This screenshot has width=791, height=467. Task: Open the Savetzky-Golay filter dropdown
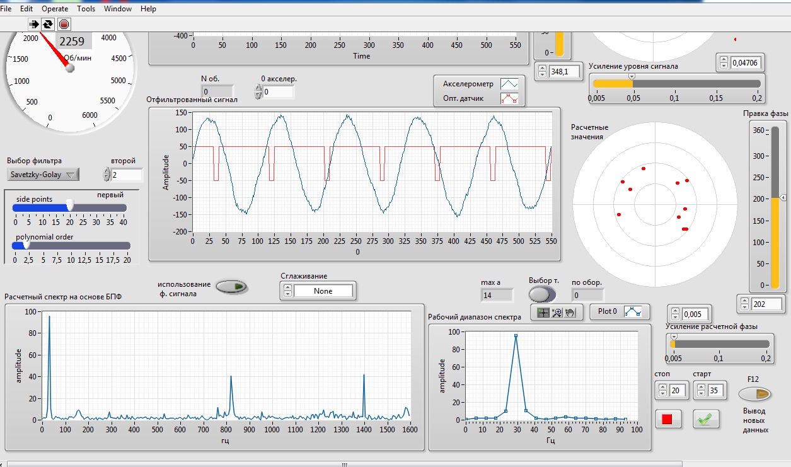click(x=43, y=175)
